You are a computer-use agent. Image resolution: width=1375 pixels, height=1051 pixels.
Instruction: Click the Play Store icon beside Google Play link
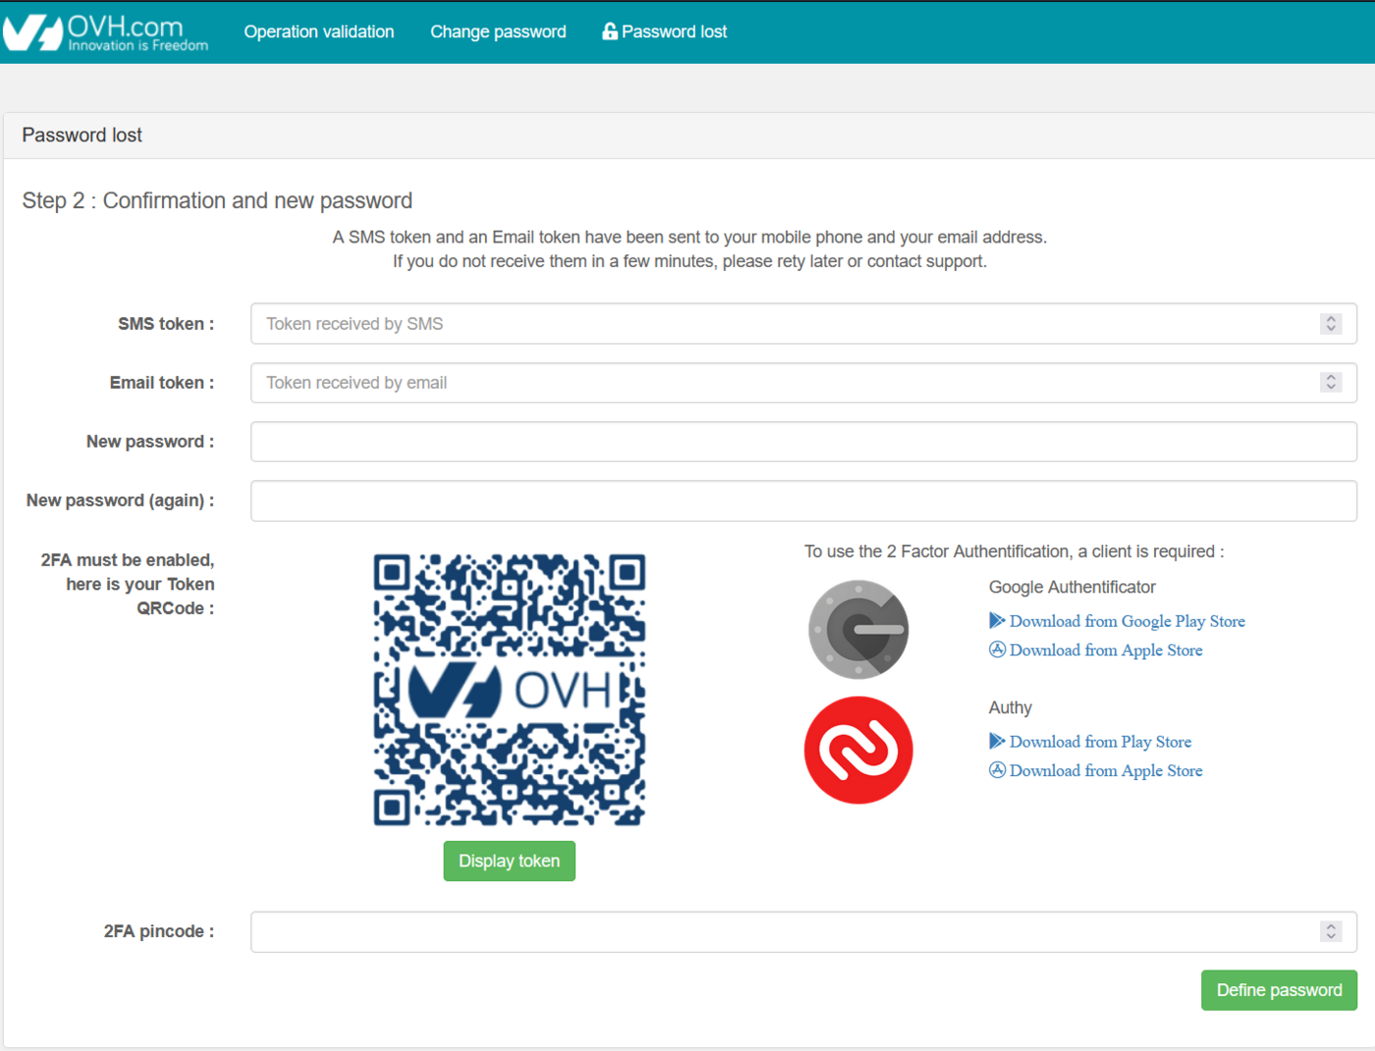(996, 620)
